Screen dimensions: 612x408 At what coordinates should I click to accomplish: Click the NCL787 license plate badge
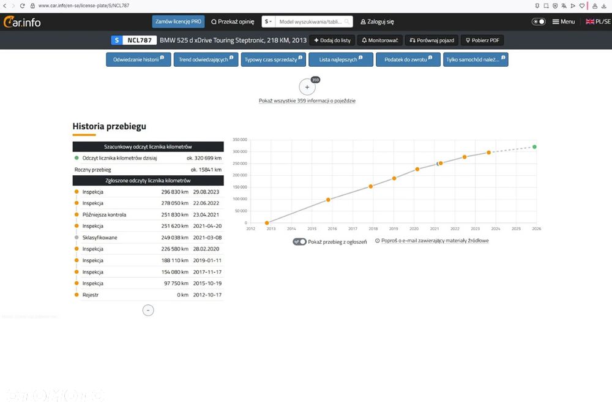pyautogui.click(x=134, y=40)
